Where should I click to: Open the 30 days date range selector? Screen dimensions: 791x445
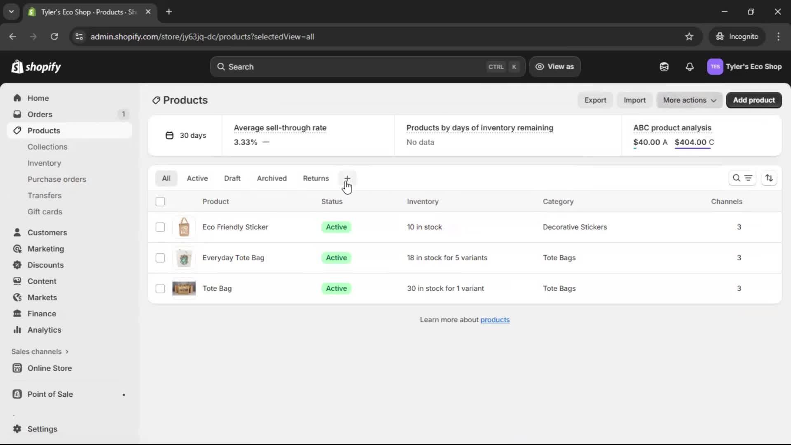pos(185,136)
